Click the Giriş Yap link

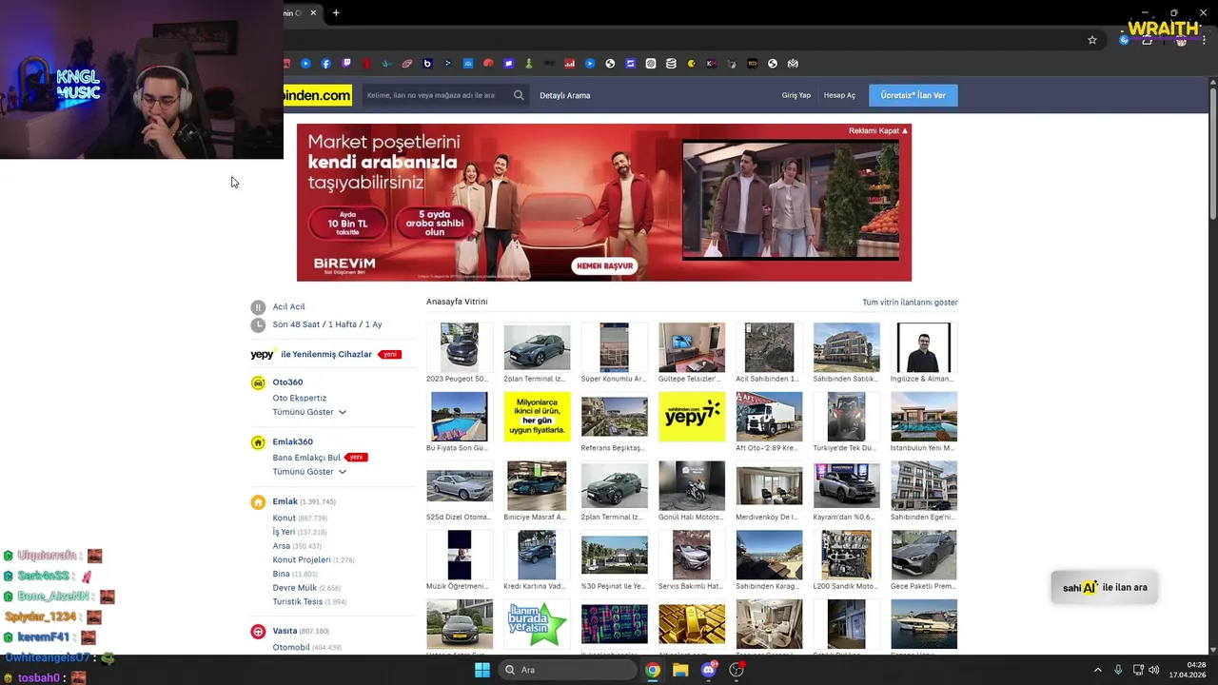(796, 95)
